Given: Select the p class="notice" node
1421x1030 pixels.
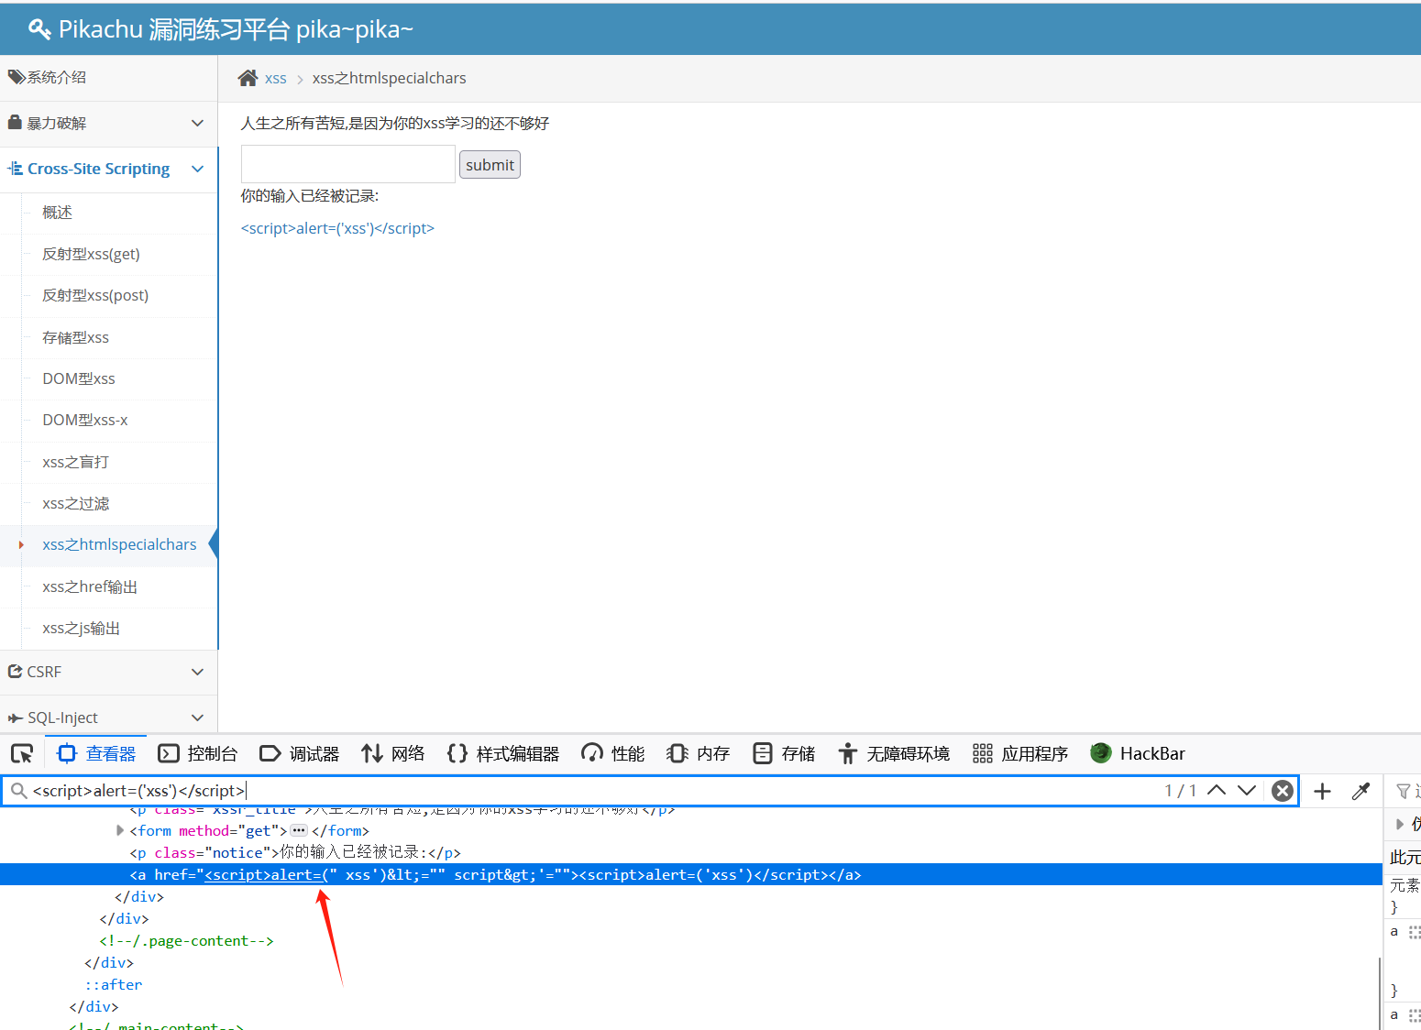Looking at the screenshot, I should pyautogui.click(x=295, y=853).
